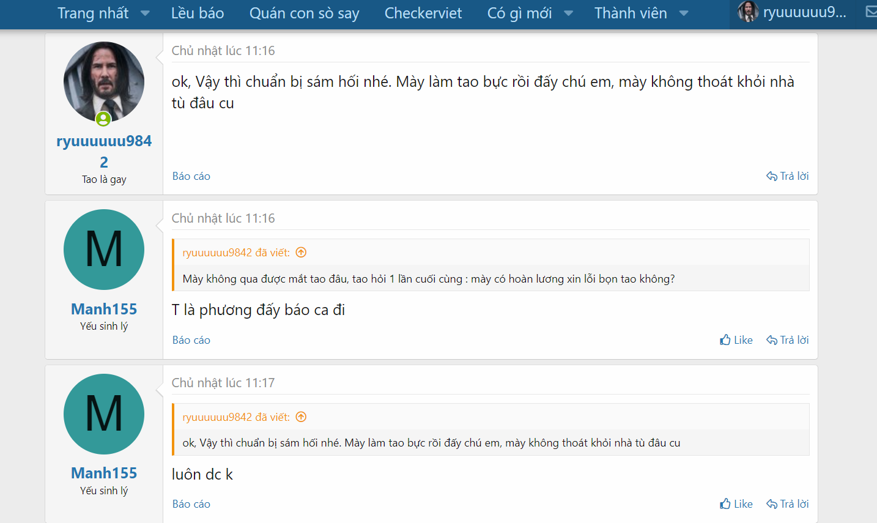Like the post "luôn dc k"
The height and width of the screenshot is (523, 877).
pyautogui.click(x=736, y=504)
